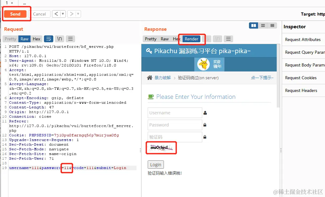The width and height of the screenshot is (325, 197).
Task: Click the Password input field
Action: coord(175,125)
